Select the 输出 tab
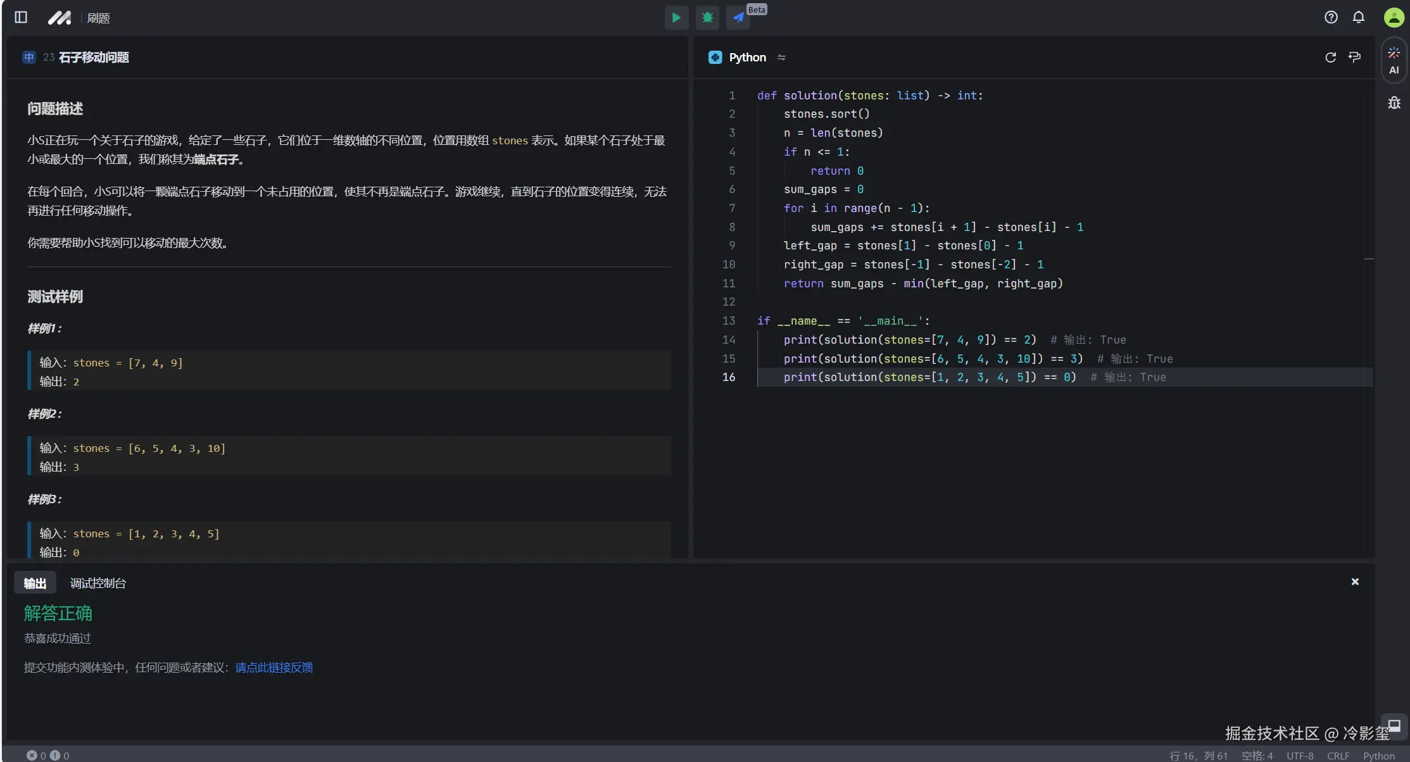The image size is (1410, 762). pos(35,583)
